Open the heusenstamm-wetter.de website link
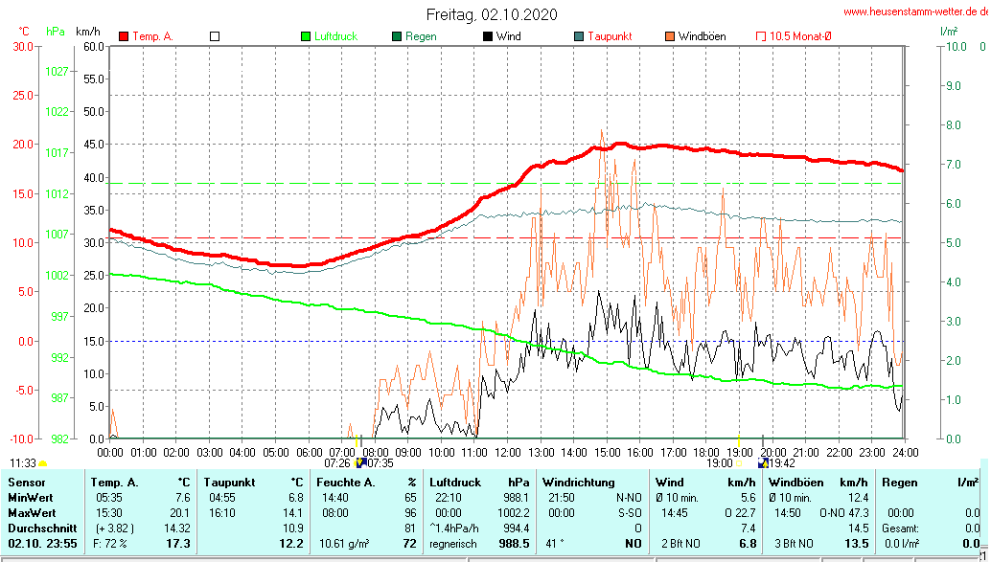991x562 pixels. click(x=914, y=11)
